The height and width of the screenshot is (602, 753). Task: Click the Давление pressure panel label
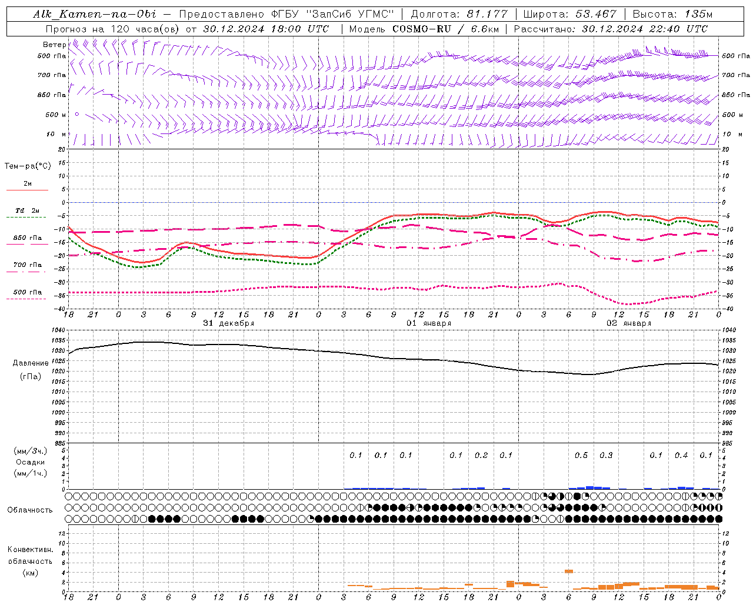31,363
